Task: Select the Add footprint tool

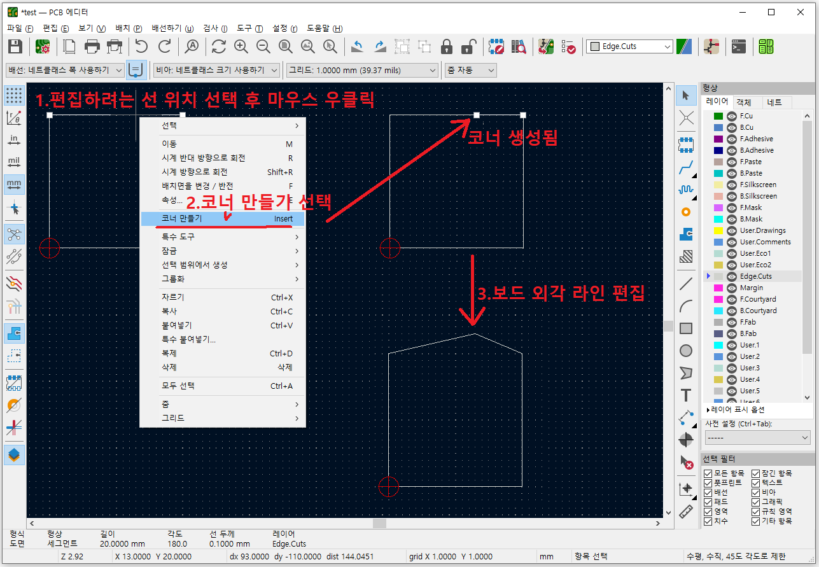Action: pyautogui.click(x=686, y=145)
